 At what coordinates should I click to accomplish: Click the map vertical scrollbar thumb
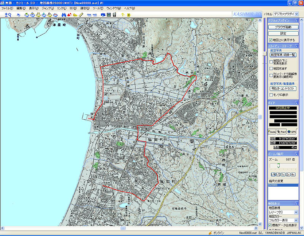click(260, 117)
